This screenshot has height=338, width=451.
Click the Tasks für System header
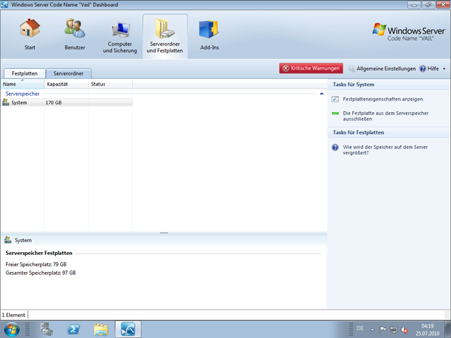354,84
